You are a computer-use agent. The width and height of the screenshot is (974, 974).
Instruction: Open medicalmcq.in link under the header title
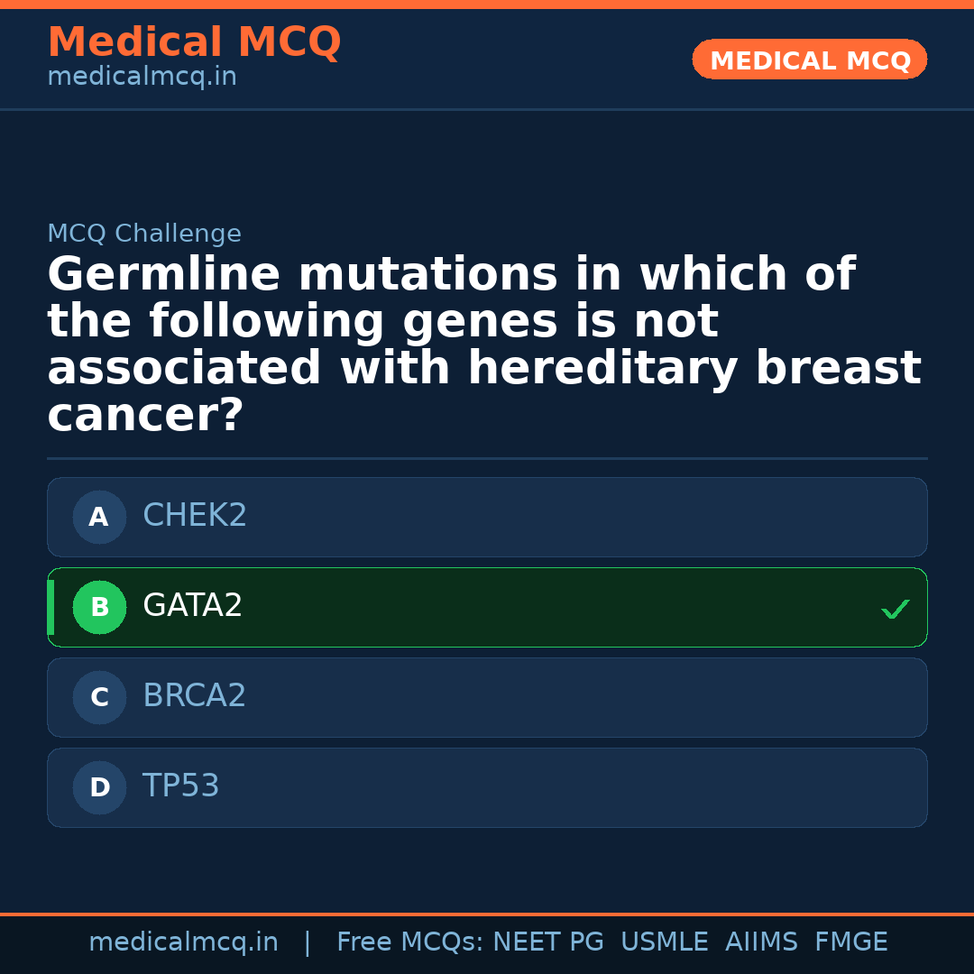point(142,78)
